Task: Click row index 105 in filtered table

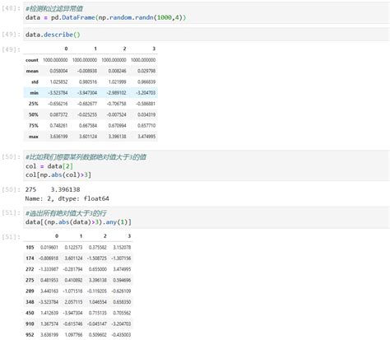Action: coord(30,247)
